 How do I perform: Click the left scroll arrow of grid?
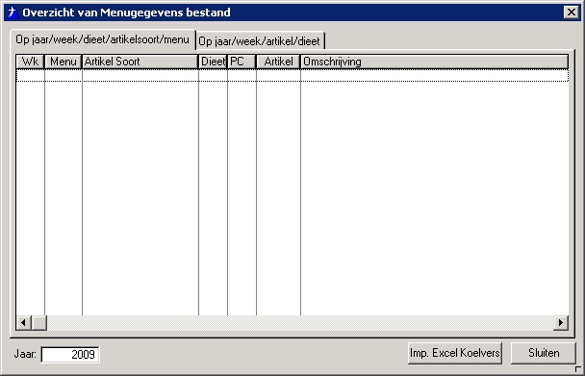pos(24,323)
